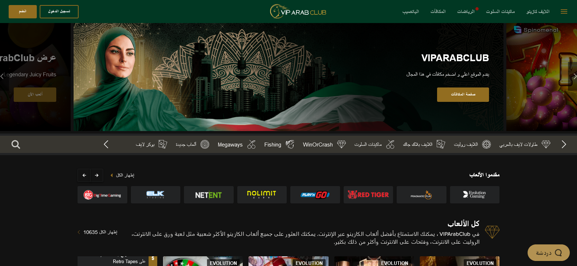Open the Big Time Gaming provider
The height and width of the screenshot is (266, 577).
pyautogui.click(x=102, y=195)
